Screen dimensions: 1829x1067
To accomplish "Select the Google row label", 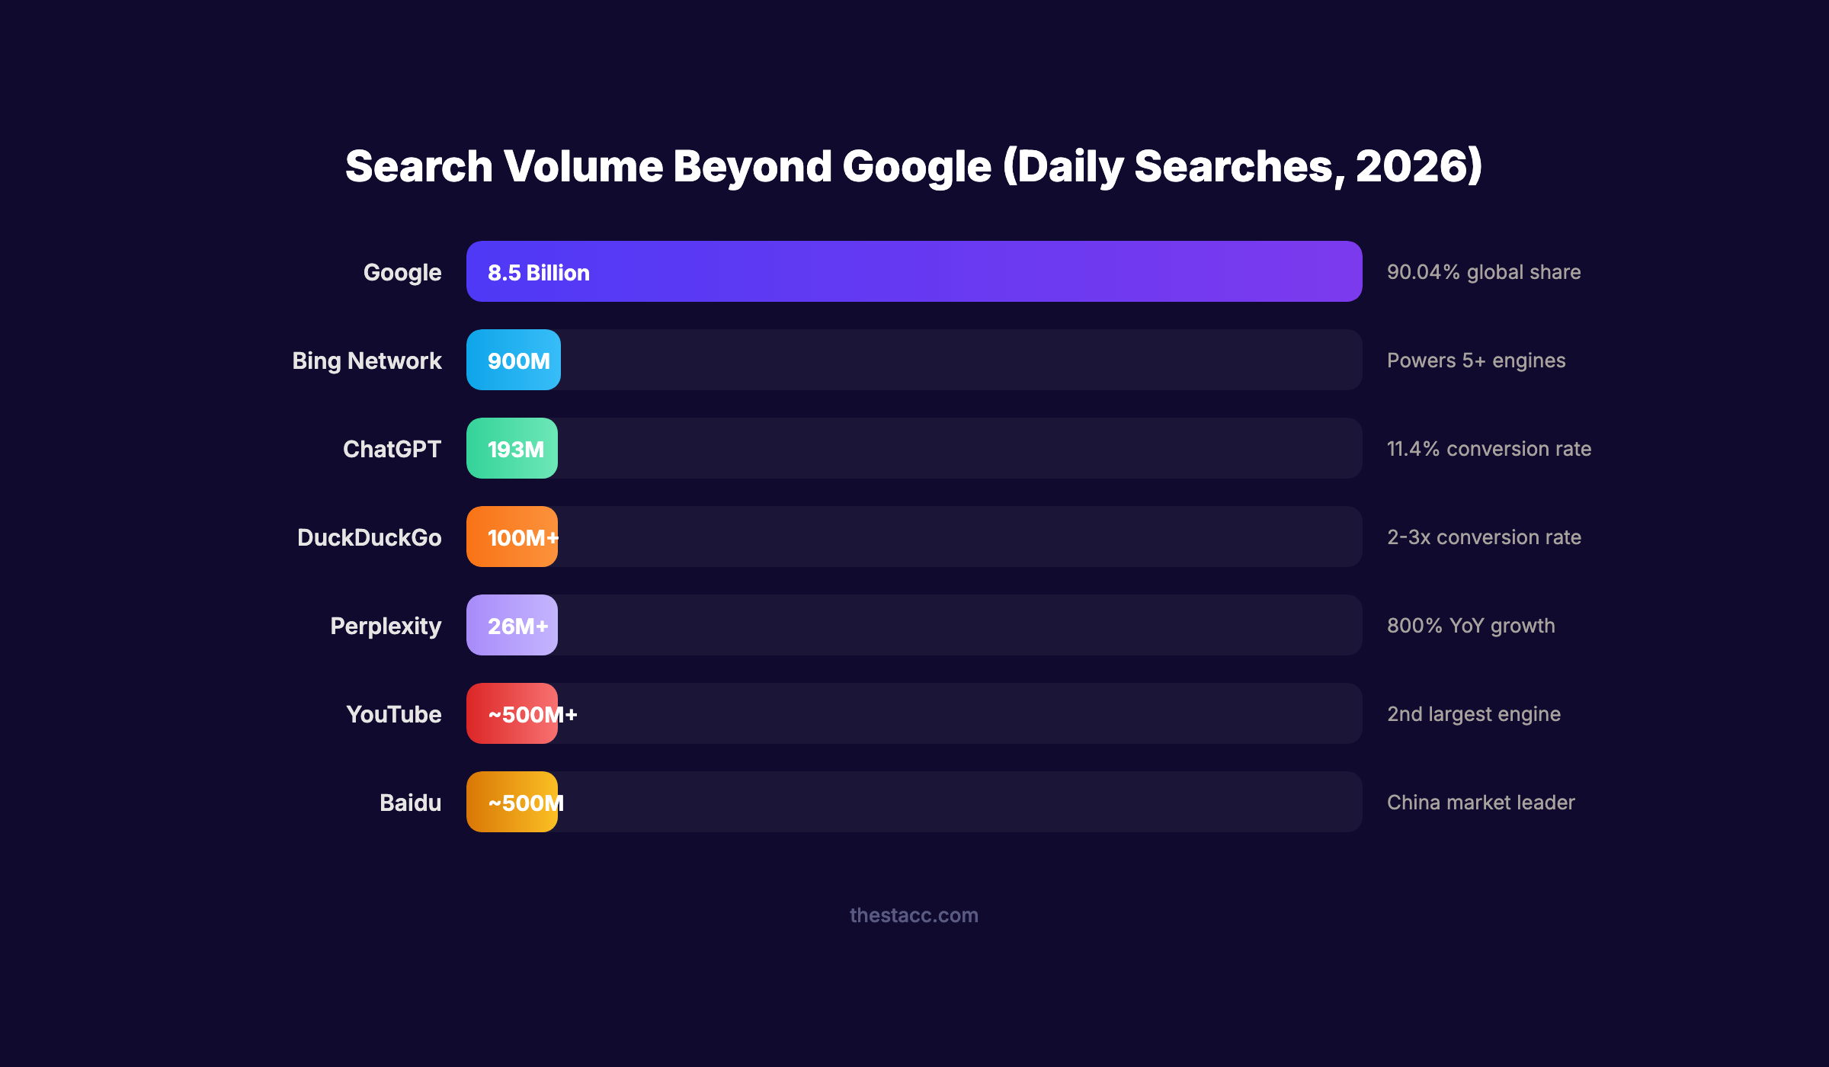I will tap(402, 271).
